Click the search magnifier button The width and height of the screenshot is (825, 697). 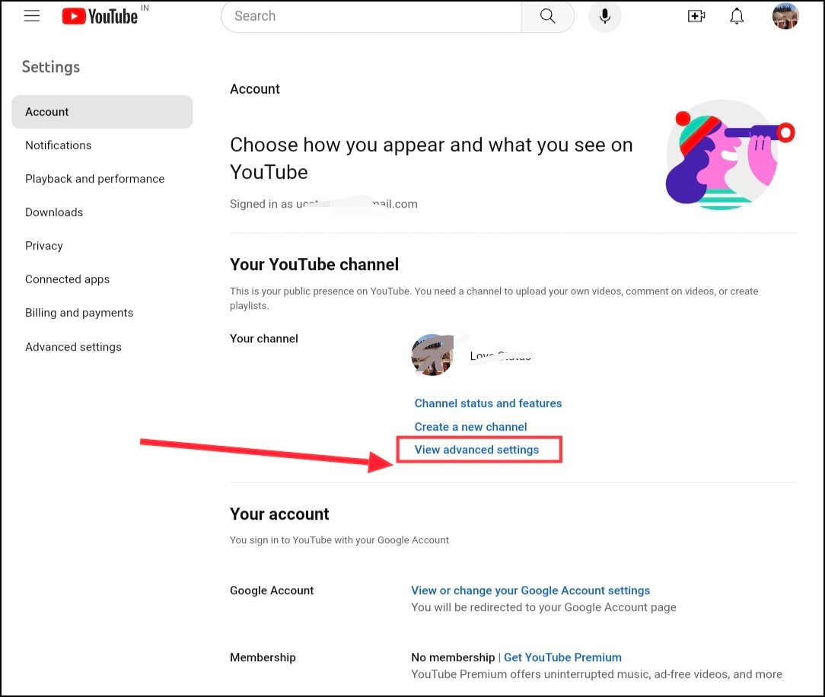547,16
